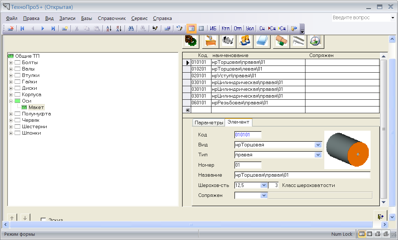Expand the Шестерни tree node
The width and height of the screenshot is (398, 240).
pyautogui.click(x=11, y=127)
